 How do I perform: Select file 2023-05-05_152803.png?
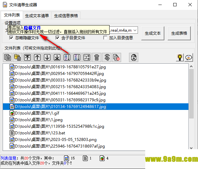[x=96, y=139]
